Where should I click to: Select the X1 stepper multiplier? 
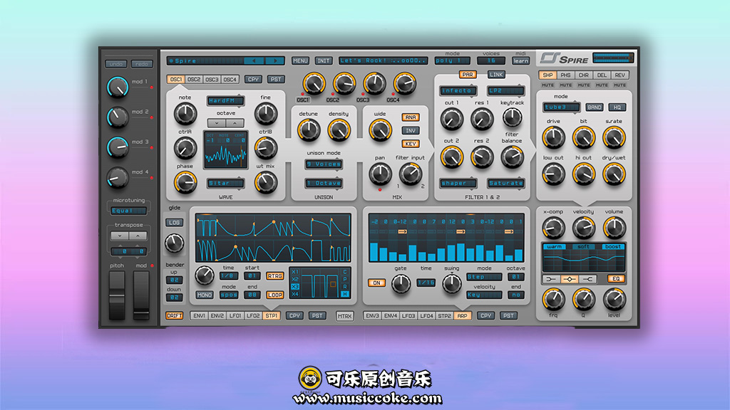coord(294,272)
